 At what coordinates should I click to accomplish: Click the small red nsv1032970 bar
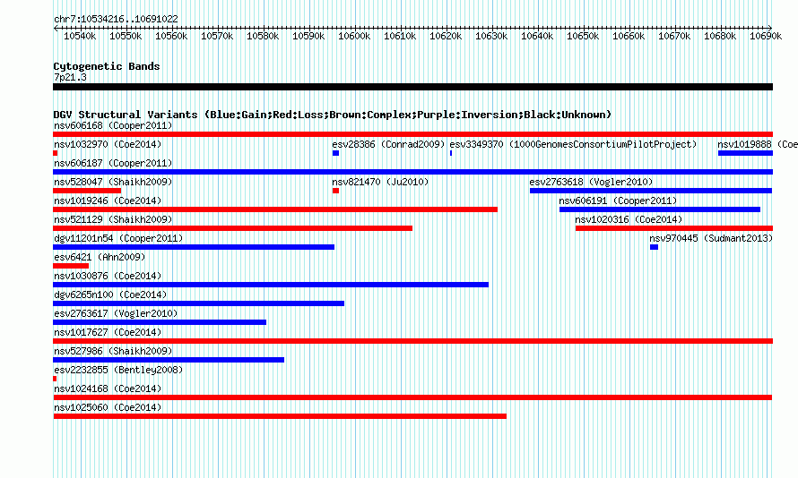pos(55,153)
